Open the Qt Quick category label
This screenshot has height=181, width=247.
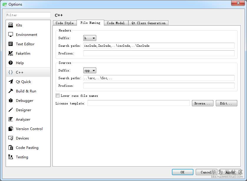(23, 82)
